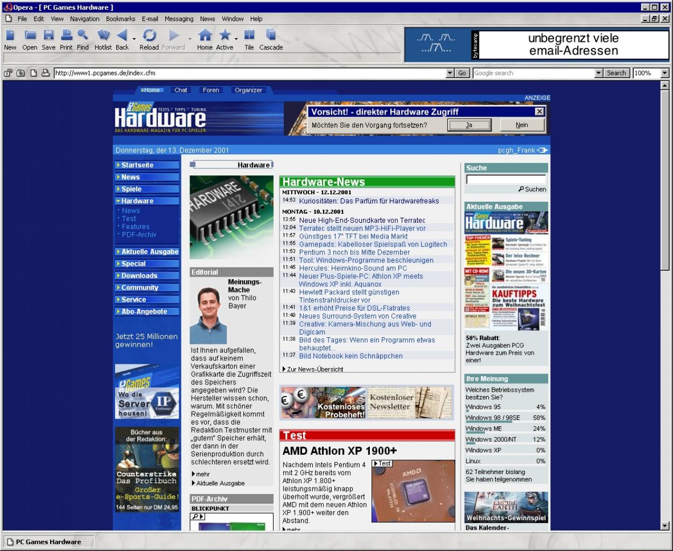The image size is (673, 551).
Task: Click the Aktuelle Ausgabe magazine cover thumbnail
Action: coord(506,271)
